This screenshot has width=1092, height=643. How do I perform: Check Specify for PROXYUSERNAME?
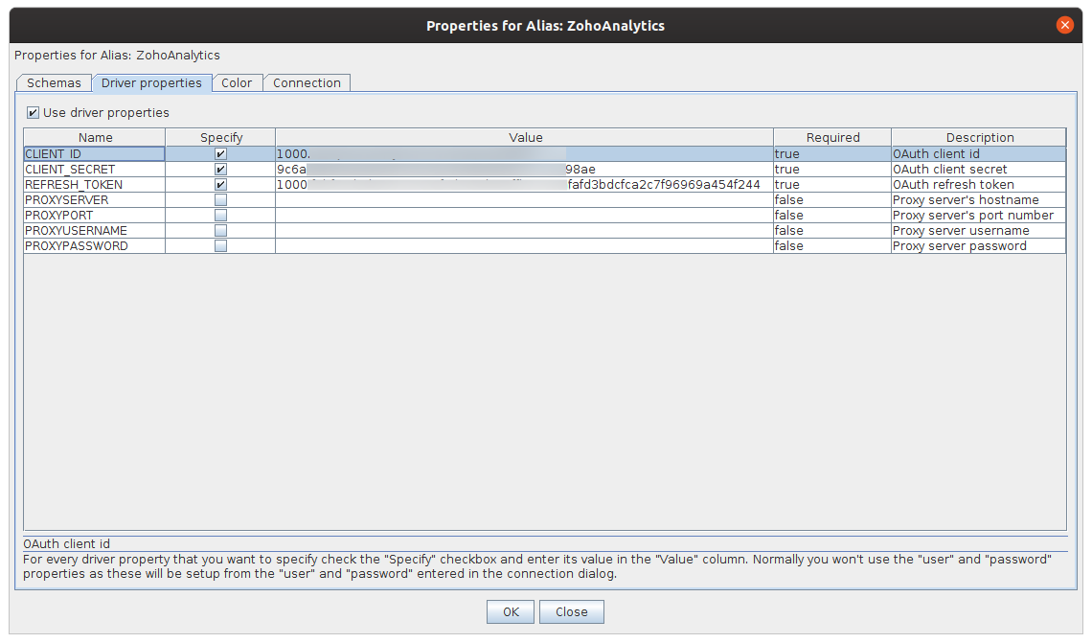[220, 231]
